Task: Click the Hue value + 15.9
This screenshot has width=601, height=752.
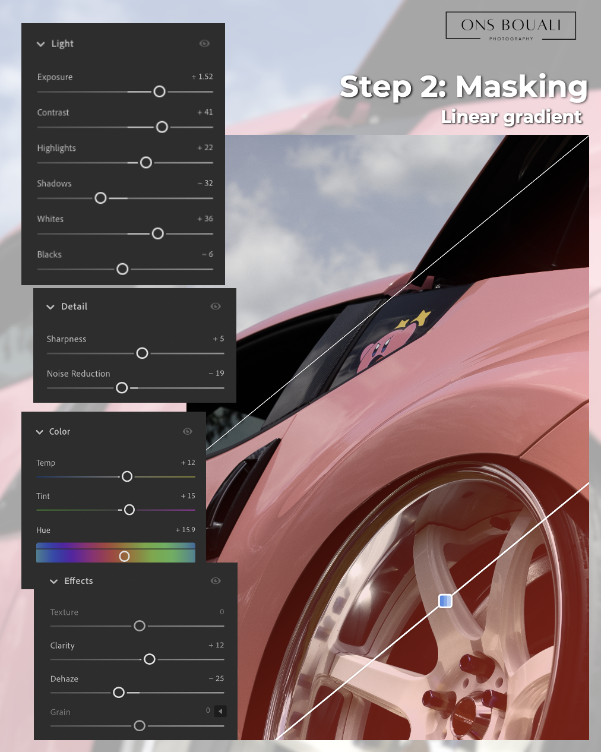Action: pyautogui.click(x=185, y=530)
